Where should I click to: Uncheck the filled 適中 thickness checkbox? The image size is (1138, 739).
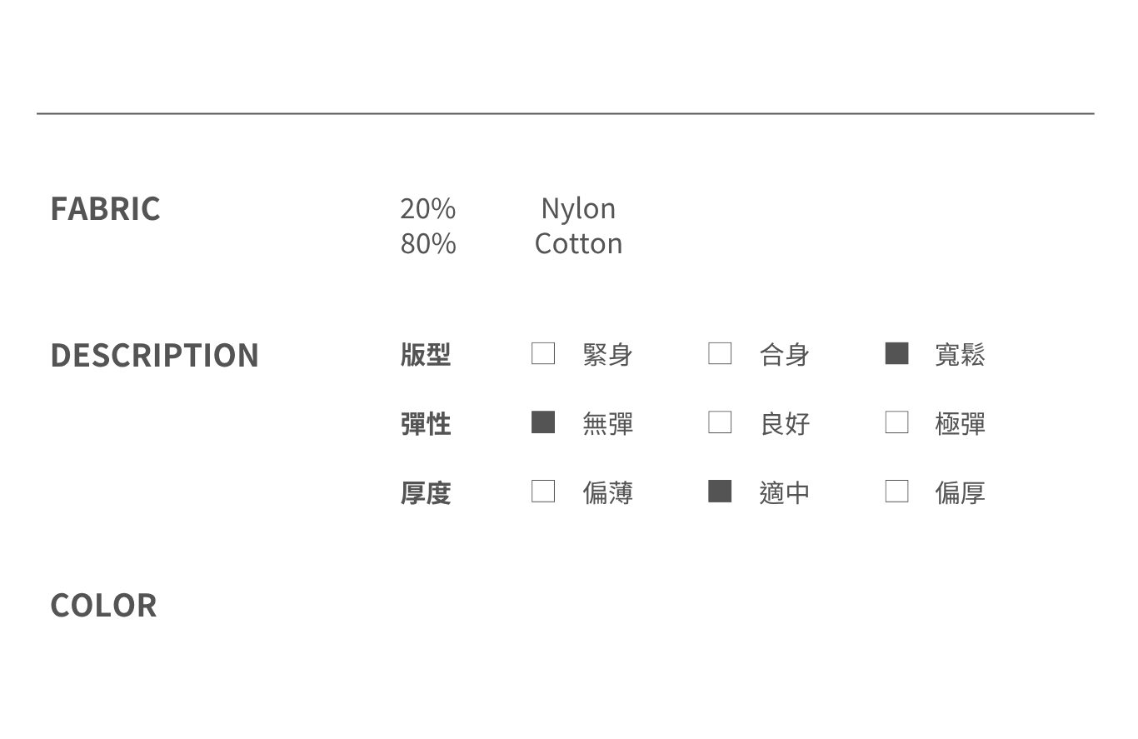tap(720, 492)
